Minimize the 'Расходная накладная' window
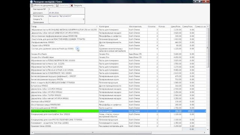This screenshot has width=240, height=135. pos(195,1)
